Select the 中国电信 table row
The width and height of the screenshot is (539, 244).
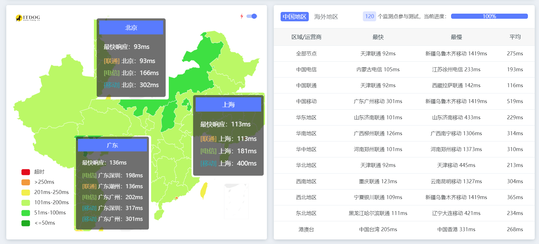306,70
